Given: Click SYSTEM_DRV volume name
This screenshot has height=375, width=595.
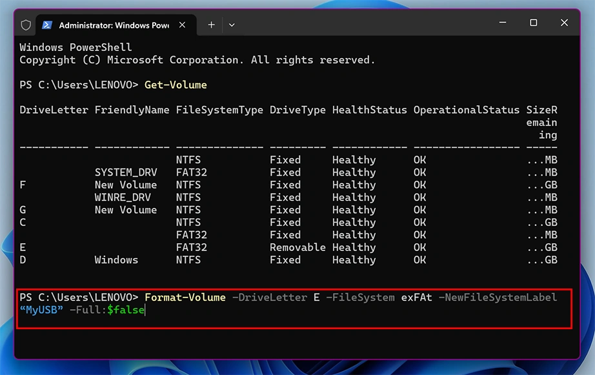Looking at the screenshot, I should point(126,172).
